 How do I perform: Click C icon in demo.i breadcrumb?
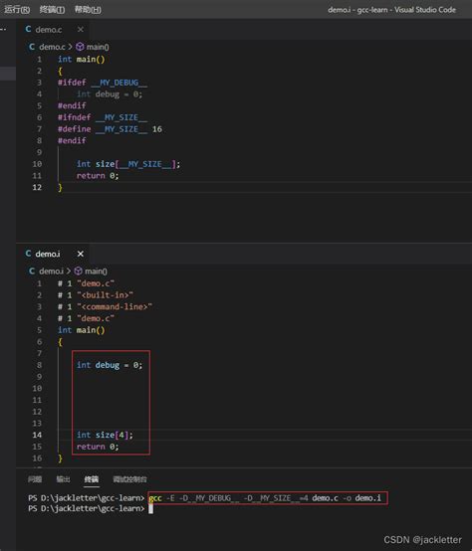[32, 271]
